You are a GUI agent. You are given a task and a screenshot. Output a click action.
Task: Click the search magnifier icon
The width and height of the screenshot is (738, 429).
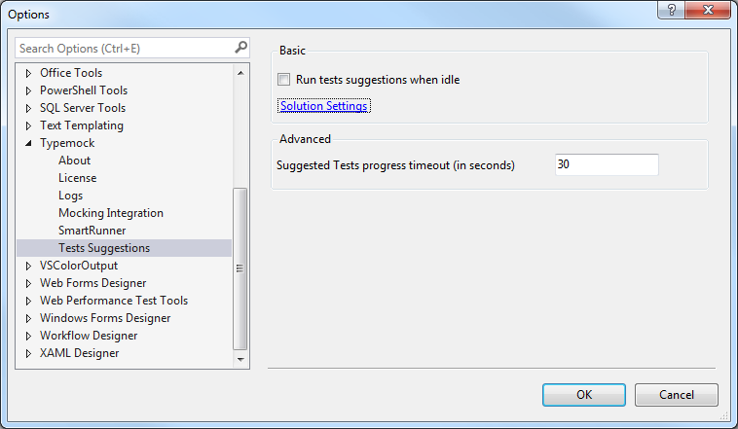point(240,48)
